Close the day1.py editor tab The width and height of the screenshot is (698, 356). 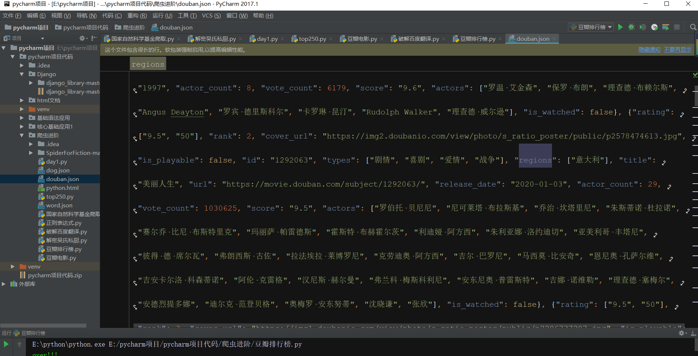tap(282, 39)
